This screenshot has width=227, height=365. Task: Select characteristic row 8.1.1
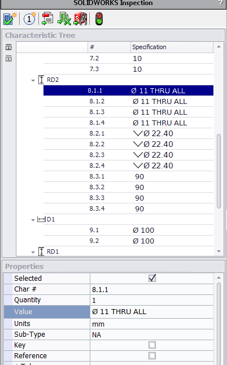(128, 90)
